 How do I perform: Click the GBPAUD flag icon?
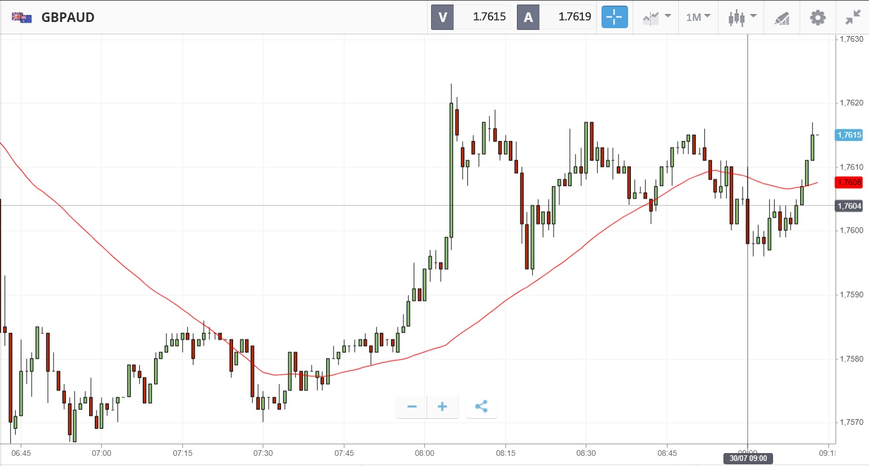pos(21,17)
